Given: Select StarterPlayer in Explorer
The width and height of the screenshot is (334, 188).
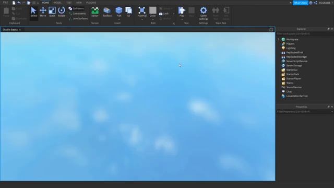Looking at the screenshot, I should click(293, 79).
